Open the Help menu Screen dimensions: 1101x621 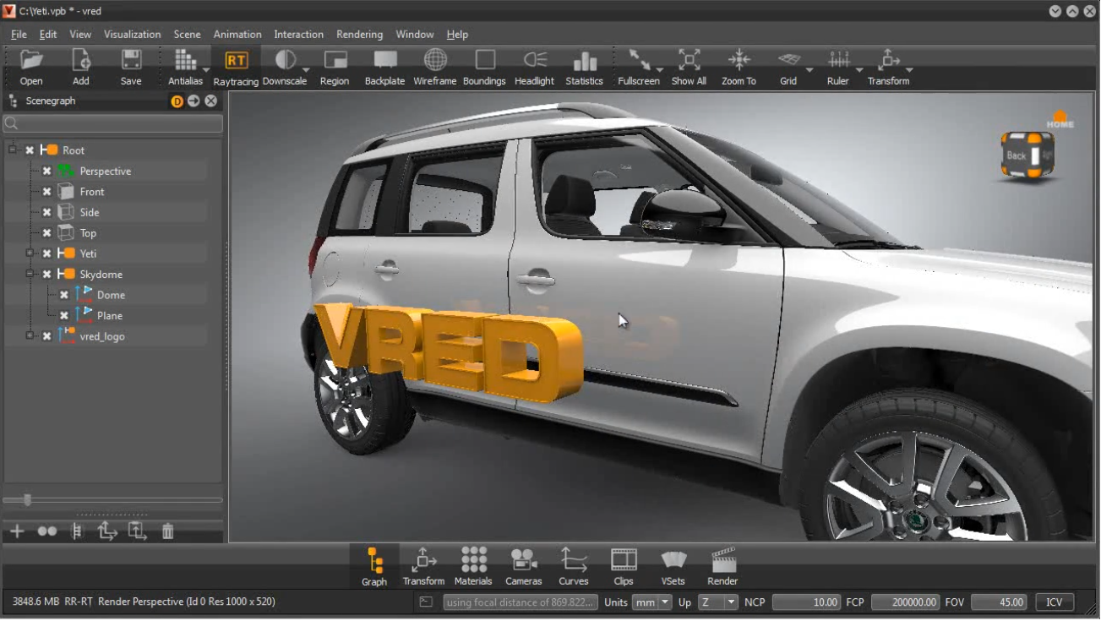pyautogui.click(x=457, y=35)
